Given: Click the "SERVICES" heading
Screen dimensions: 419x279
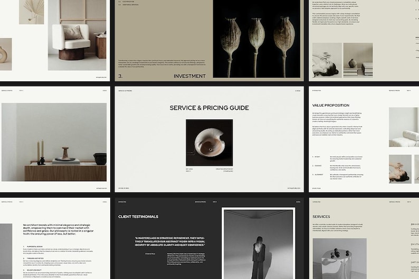Looking at the screenshot, I should pos(321,217).
